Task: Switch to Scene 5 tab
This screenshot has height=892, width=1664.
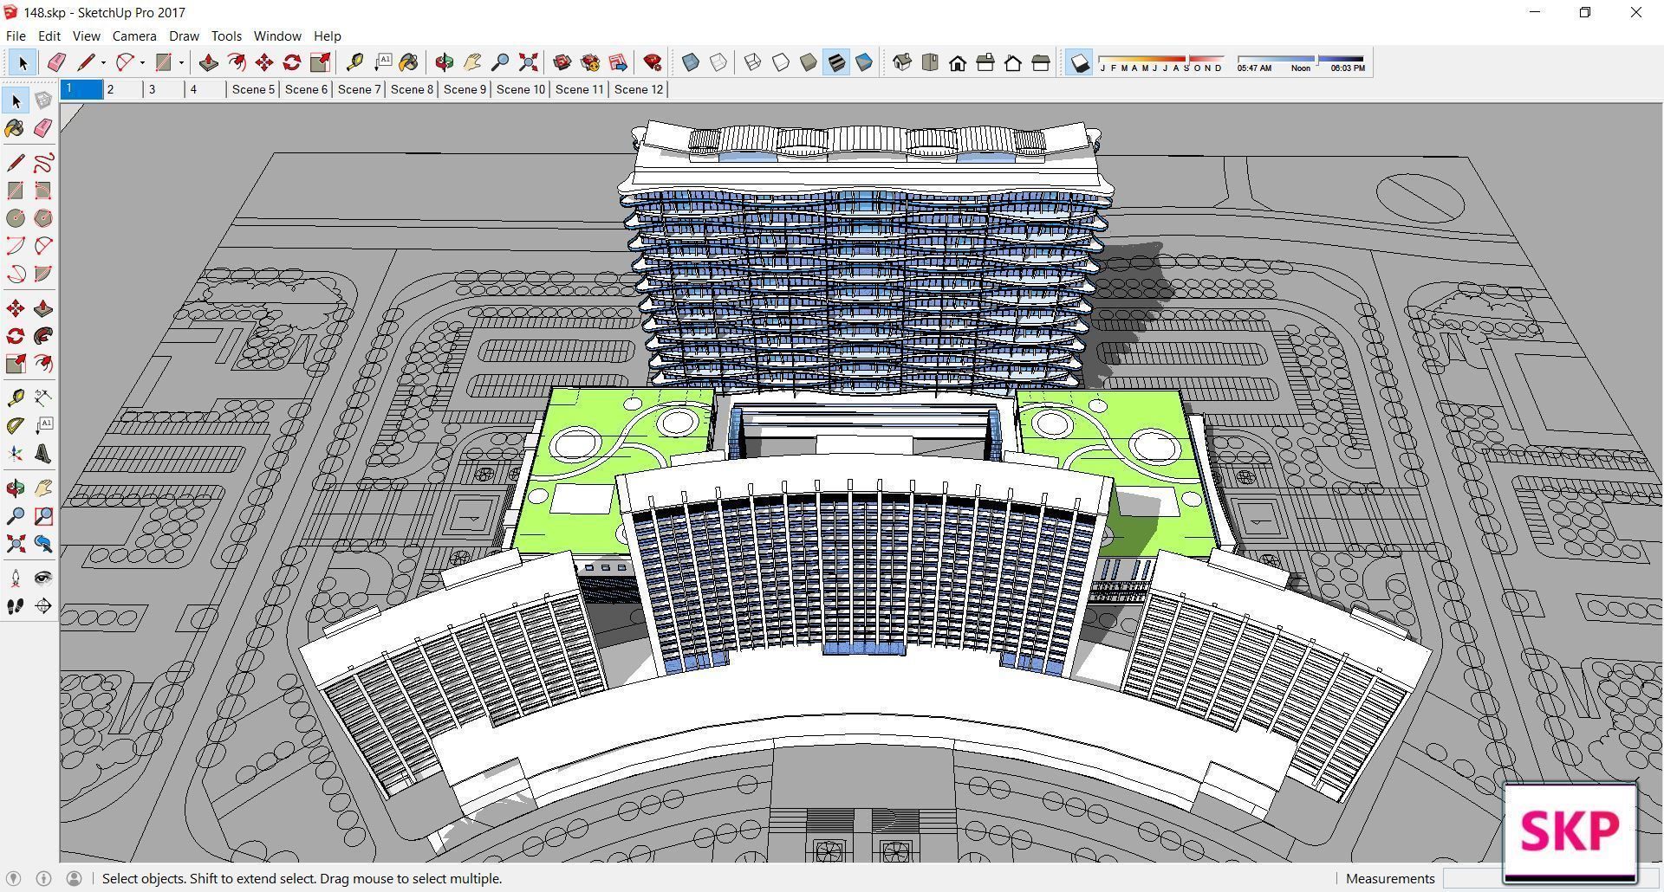Action: click(253, 89)
